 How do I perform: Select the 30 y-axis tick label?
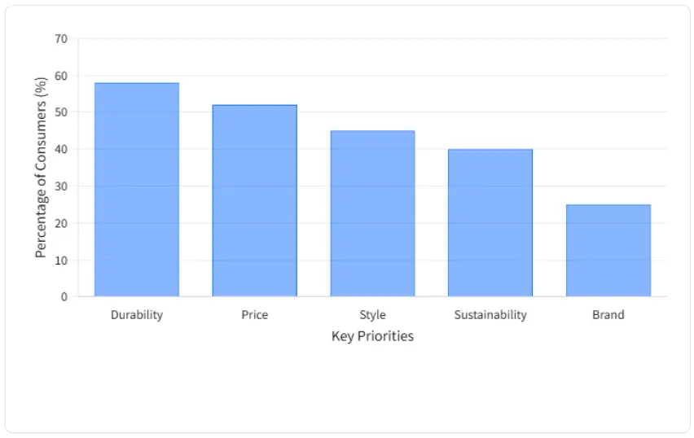(x=62, y=186)
